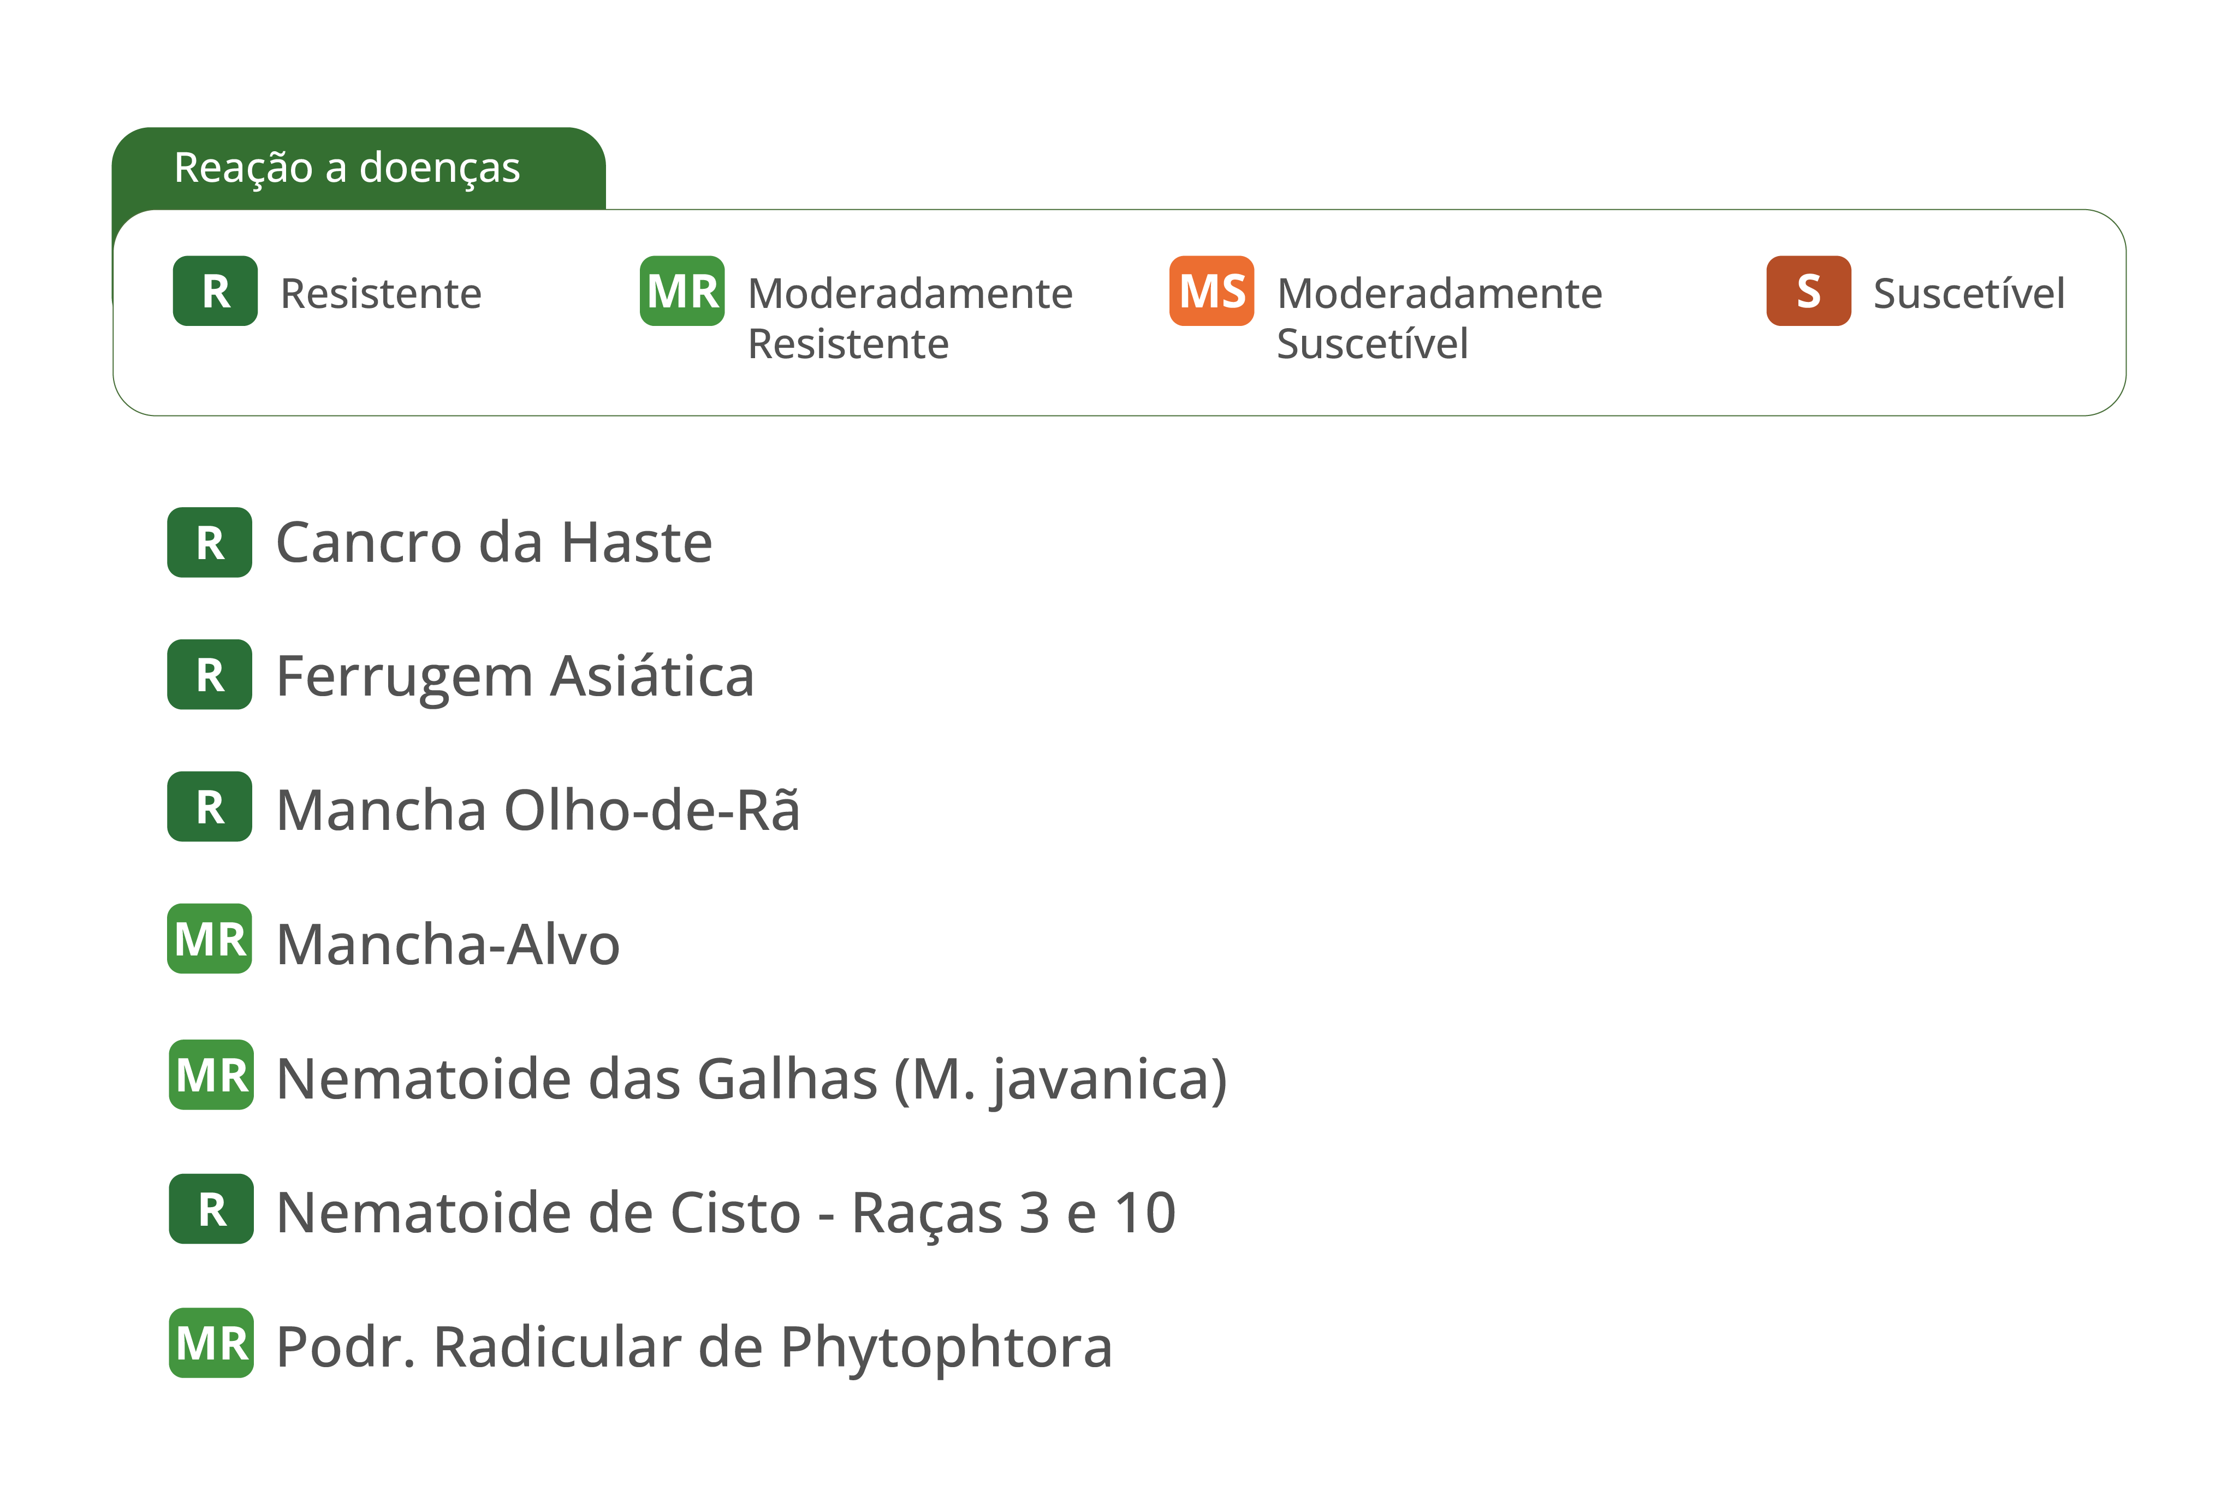Click the MR badge in the legend
The height and width of the screenshot is (1502, 2239).
point(682,291)
